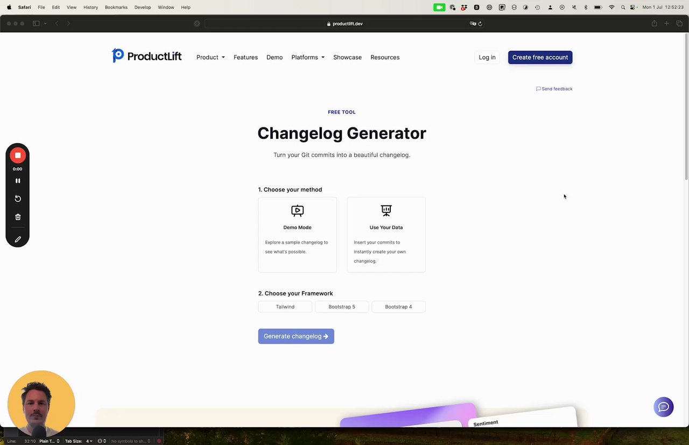Open the chat support bubble
This screenshot has width=689, height=445.
pyautogui.click(x=663, y=407)
